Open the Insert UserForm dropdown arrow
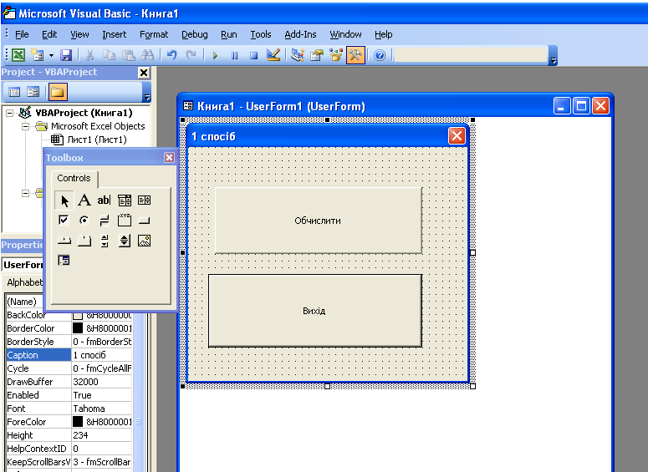The height and width of the screenshot is (472, 648). (x=51, y=55)
